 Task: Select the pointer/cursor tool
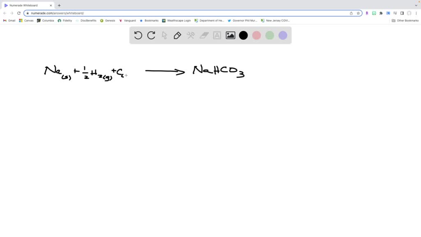164,35
